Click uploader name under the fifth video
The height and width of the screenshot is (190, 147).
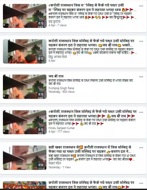coord(55,163)
